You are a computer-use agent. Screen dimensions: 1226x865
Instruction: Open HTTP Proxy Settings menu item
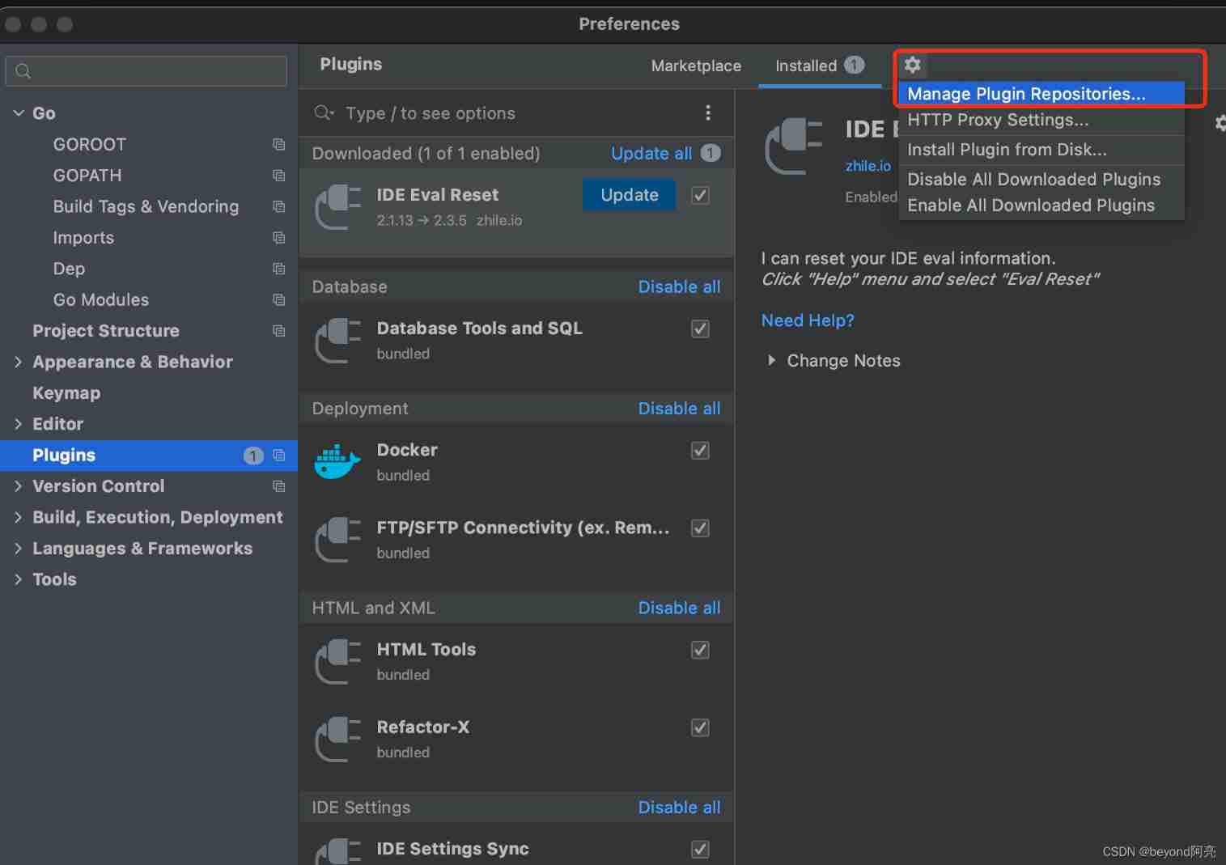[1041, 120]
